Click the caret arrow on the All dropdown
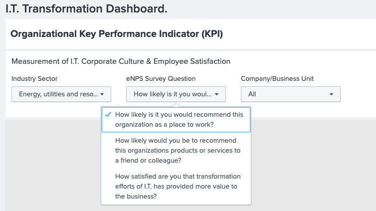 point(332,94)
